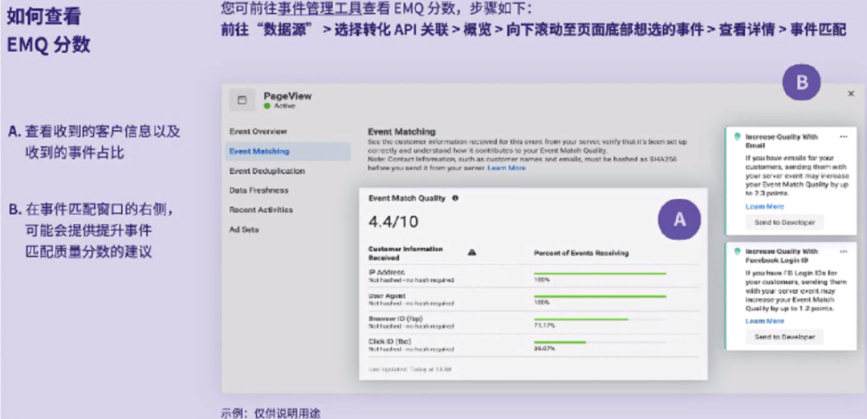Image resolution: width=867 pixels, height=419 pixels.
Task: Click the Increase Quality With Email title
Action: (781, 140)
